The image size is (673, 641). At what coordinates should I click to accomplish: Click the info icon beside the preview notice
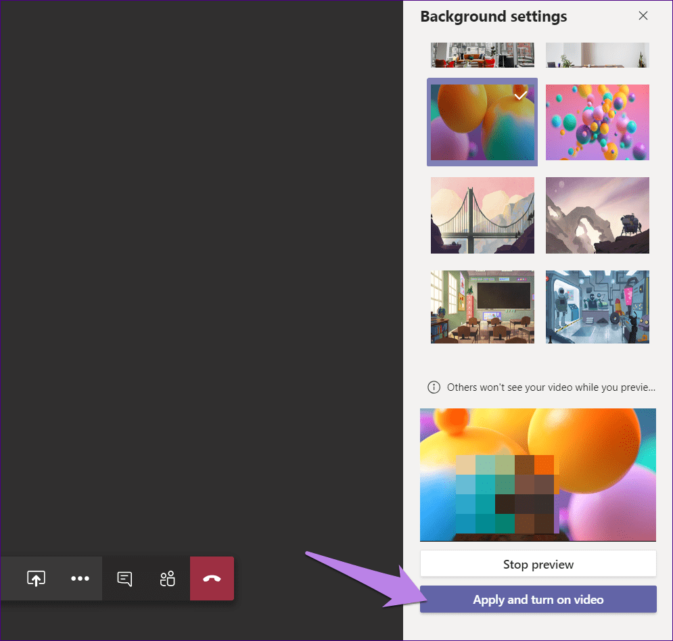(434, 387)
